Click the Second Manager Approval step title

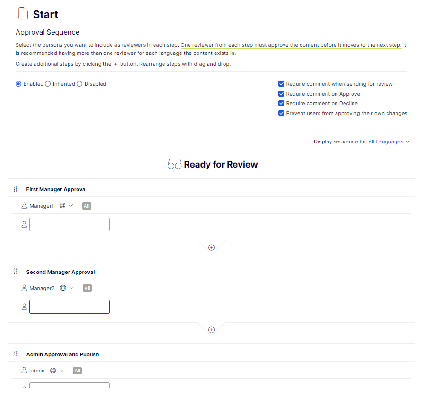point(60,272)
